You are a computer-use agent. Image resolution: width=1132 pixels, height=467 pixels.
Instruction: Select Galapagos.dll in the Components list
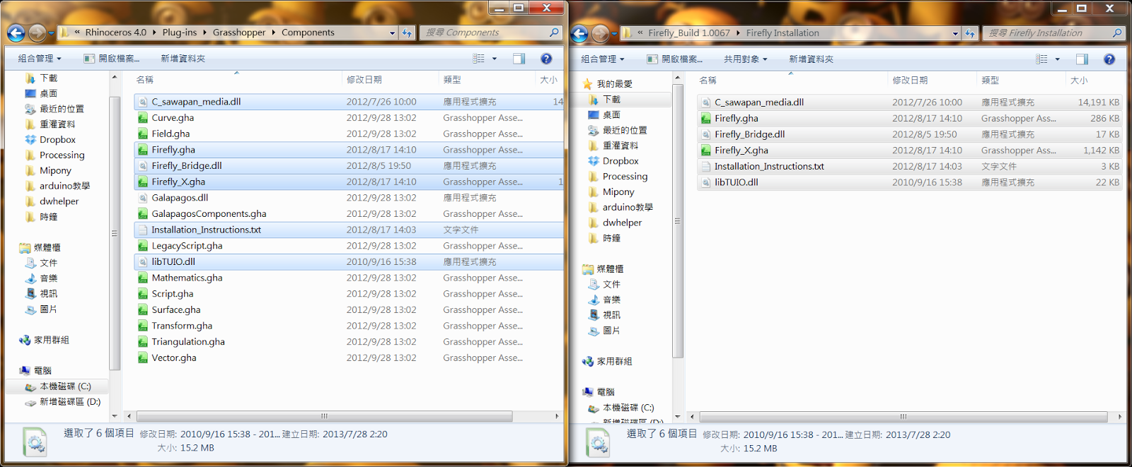click(348, 198)
